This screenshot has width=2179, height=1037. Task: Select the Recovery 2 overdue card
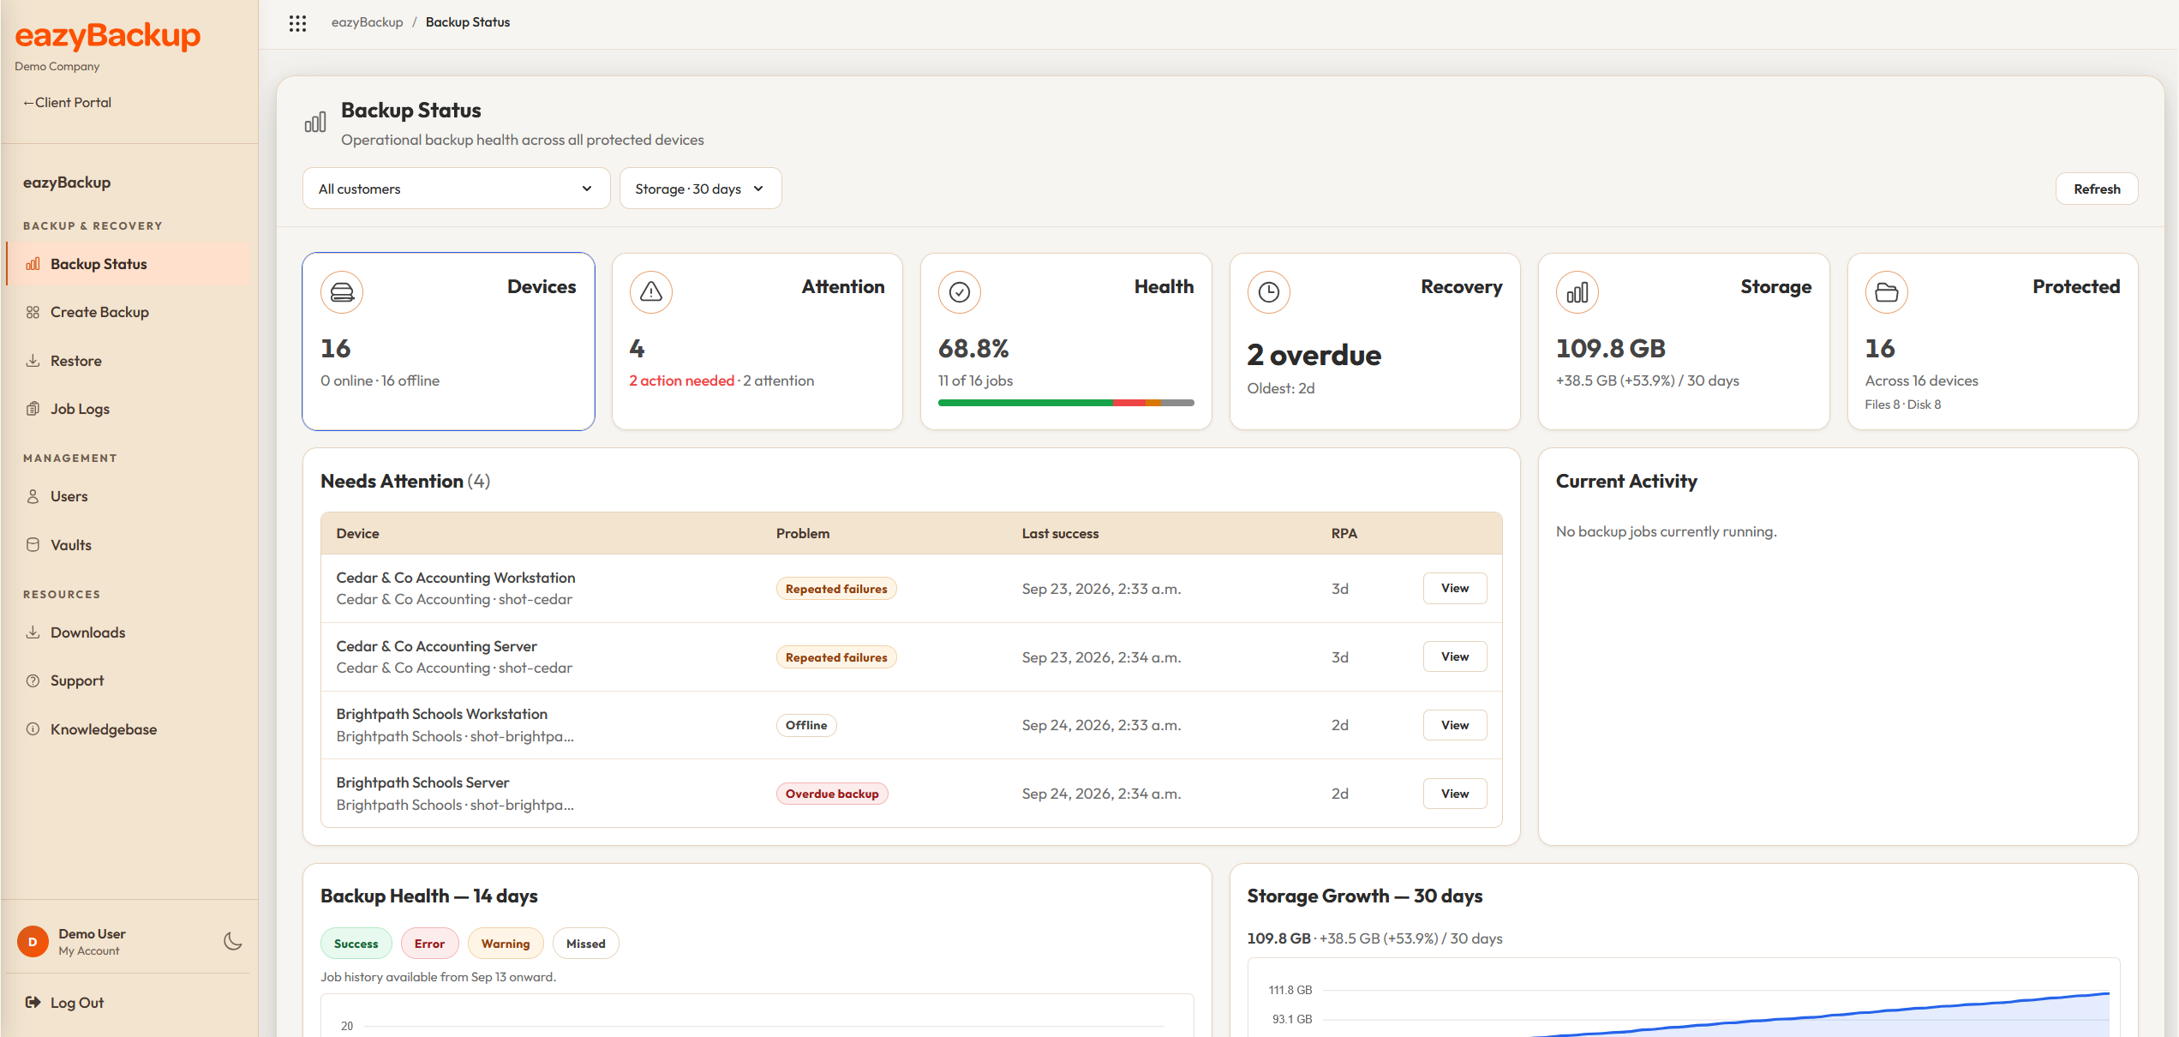[x=1374, y=341]
